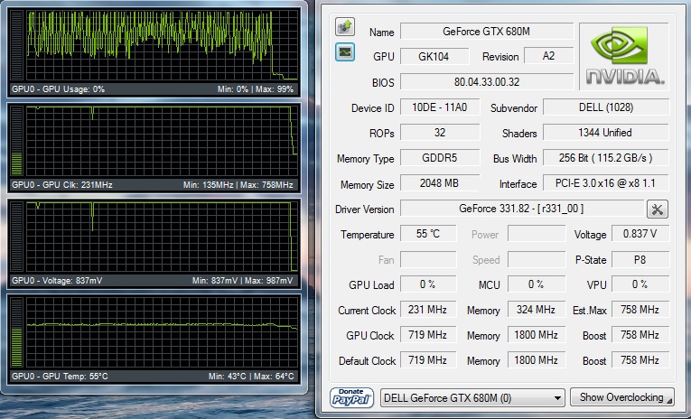
Task: Click the Driver Version field GeForce 331.82
Action: point(522,209)
